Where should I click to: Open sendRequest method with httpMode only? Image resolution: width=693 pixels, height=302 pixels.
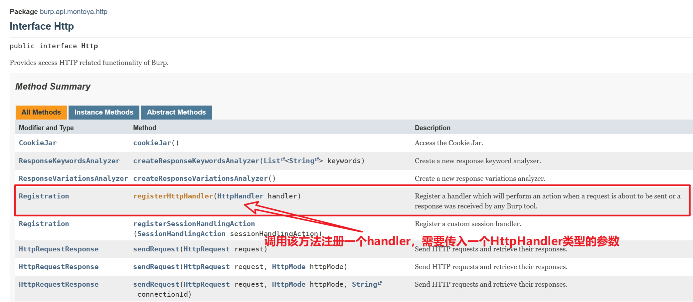pyautogui.click(x=156, y=267)
